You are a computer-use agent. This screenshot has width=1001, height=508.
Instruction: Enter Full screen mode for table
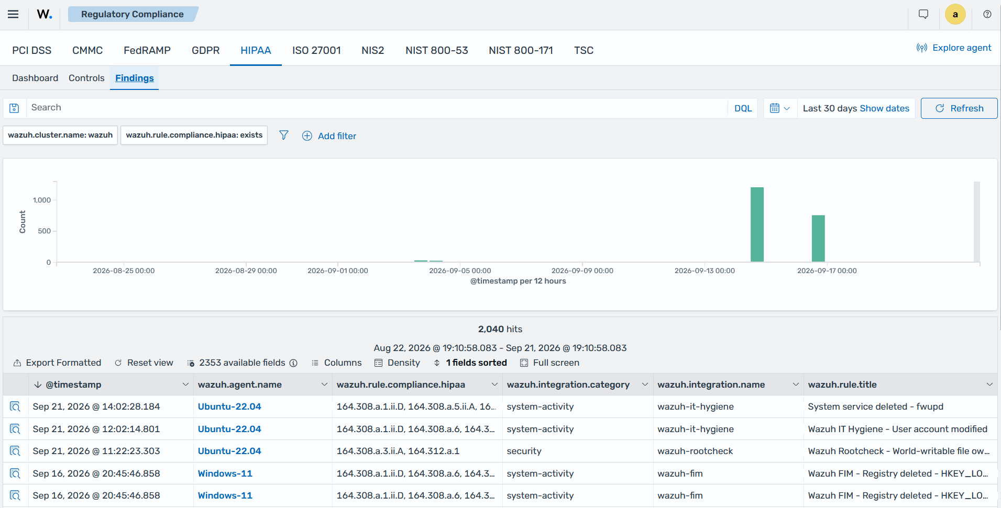tap(549, 363)
